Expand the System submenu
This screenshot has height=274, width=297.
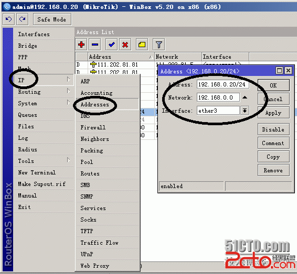pyautogui.click(x=44, y=103)
